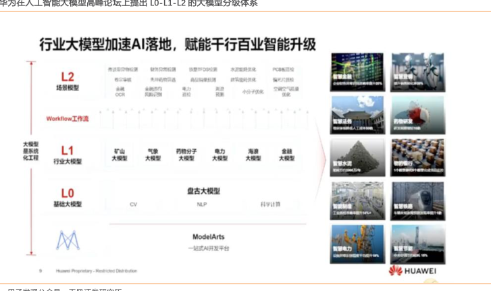
Task: Select the L0 基础大模型 label
Action: [x=68, y=198]
